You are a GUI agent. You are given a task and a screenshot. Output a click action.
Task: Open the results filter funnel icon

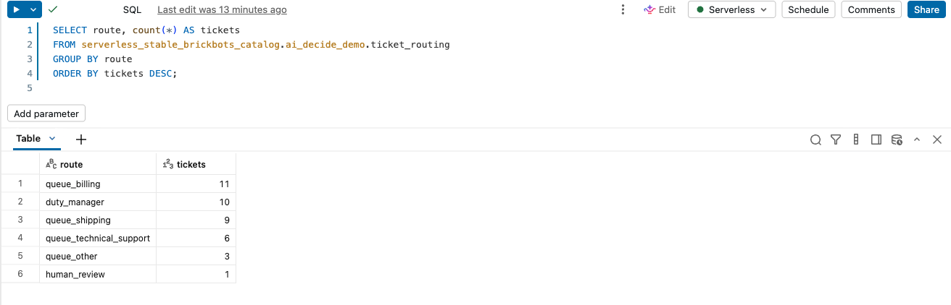836,139
